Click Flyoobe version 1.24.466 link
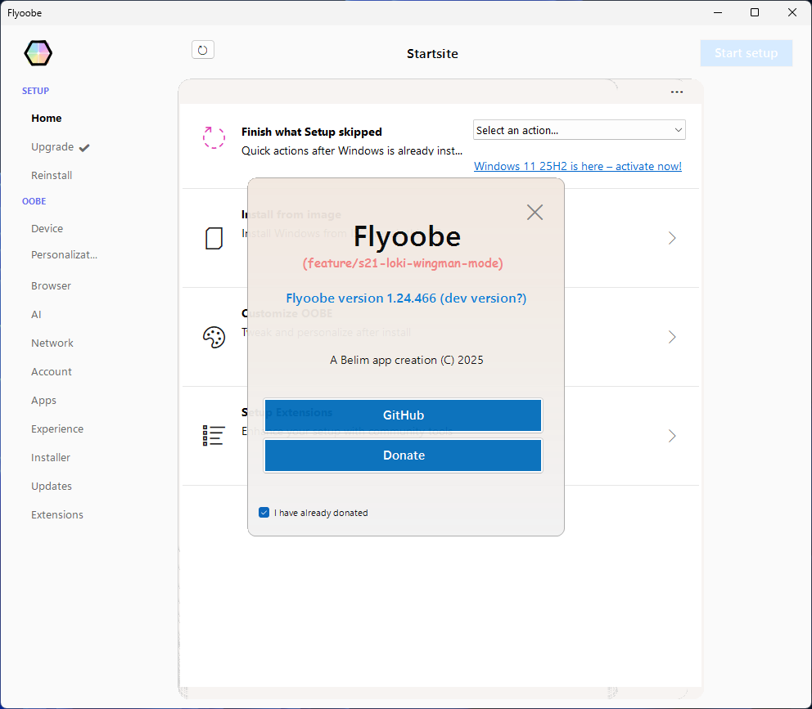The width and height of the screenshot is (812, 709). coord(406,298)
